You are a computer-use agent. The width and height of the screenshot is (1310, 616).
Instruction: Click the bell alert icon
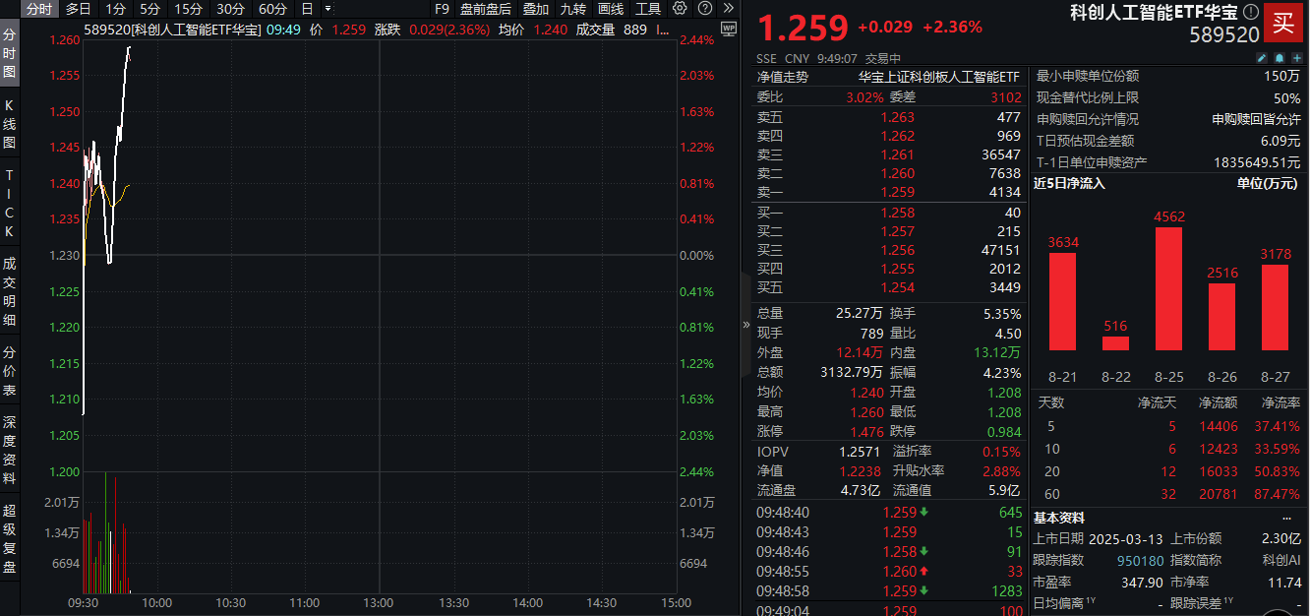click(x=1278, y=59)
